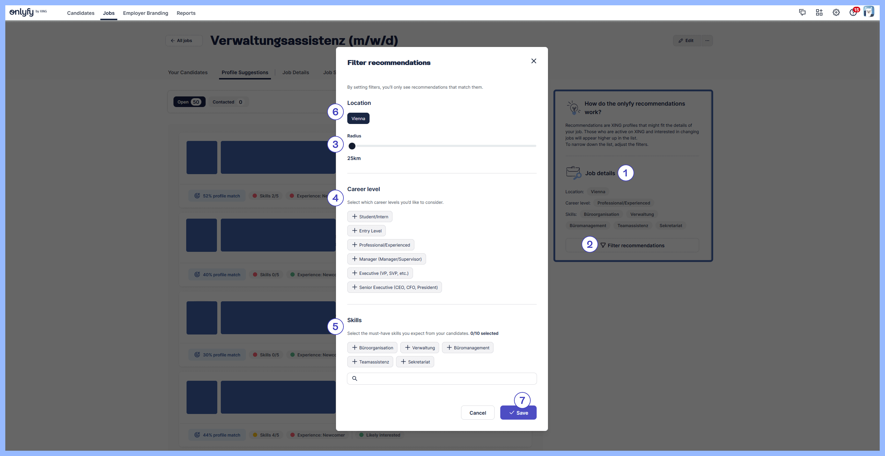
Task: Switch to Job Details tab
Action: click(295, 72)
